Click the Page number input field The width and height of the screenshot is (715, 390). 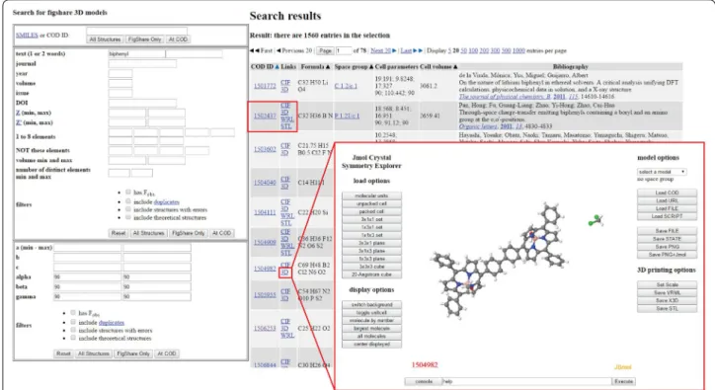pyautogui.click(x=344, y=50)
